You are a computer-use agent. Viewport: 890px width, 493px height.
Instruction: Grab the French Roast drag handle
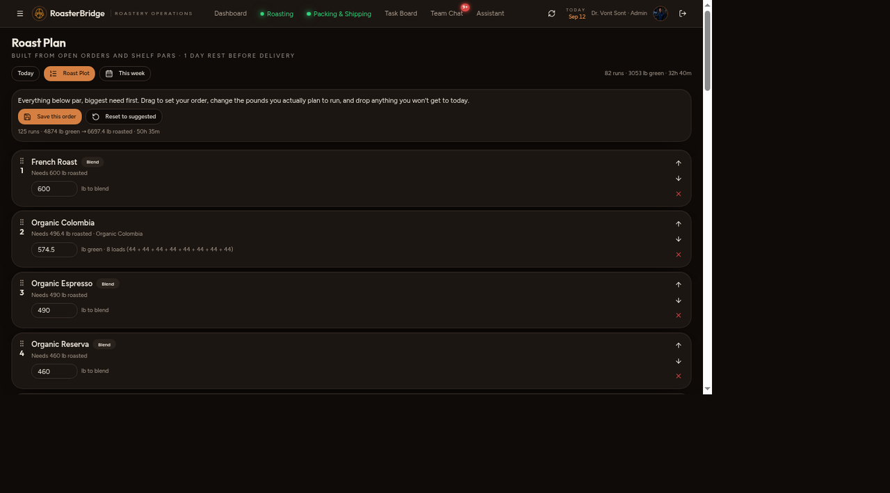tap(22, 161)
